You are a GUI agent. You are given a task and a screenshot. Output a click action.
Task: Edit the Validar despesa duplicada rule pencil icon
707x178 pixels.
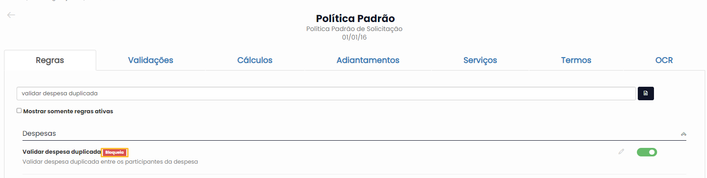click(x=621, y=152)
